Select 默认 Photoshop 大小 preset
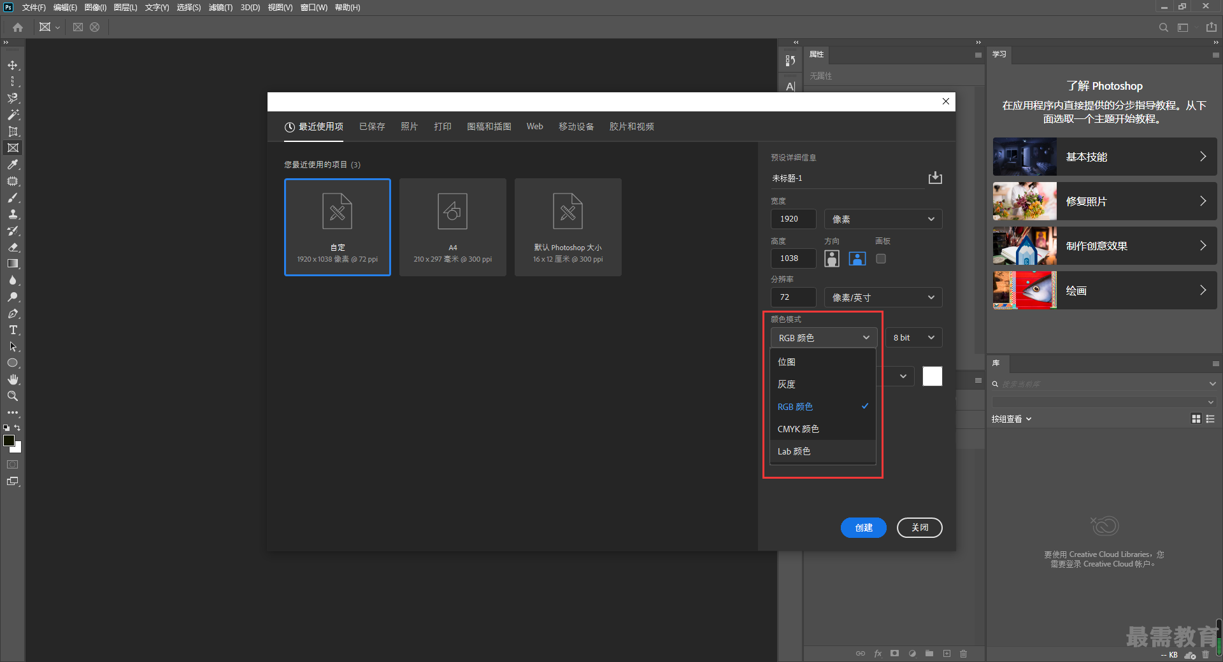The height and width of the screenshot is (662, 1223). click(x=568, y=227)
